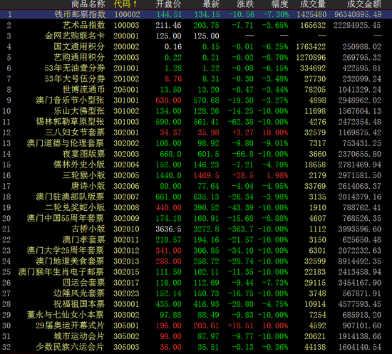
Task: Click code 100002
Action: [128, 14]
